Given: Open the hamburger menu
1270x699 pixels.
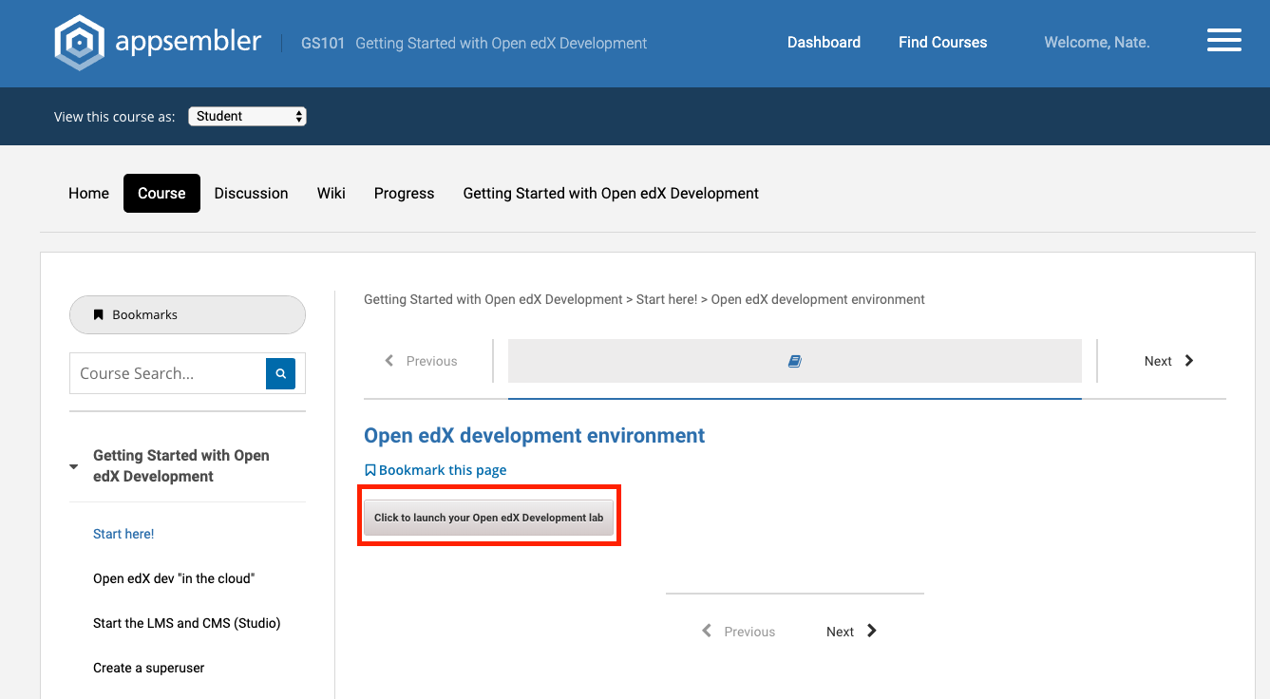Looking at the screenshot, I should tap(1223, 41).
